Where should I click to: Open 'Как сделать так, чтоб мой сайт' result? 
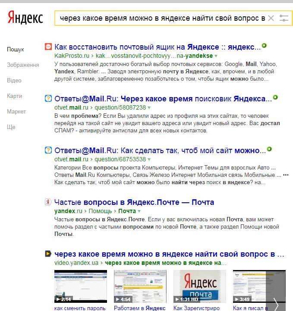[x=160, y=151]
